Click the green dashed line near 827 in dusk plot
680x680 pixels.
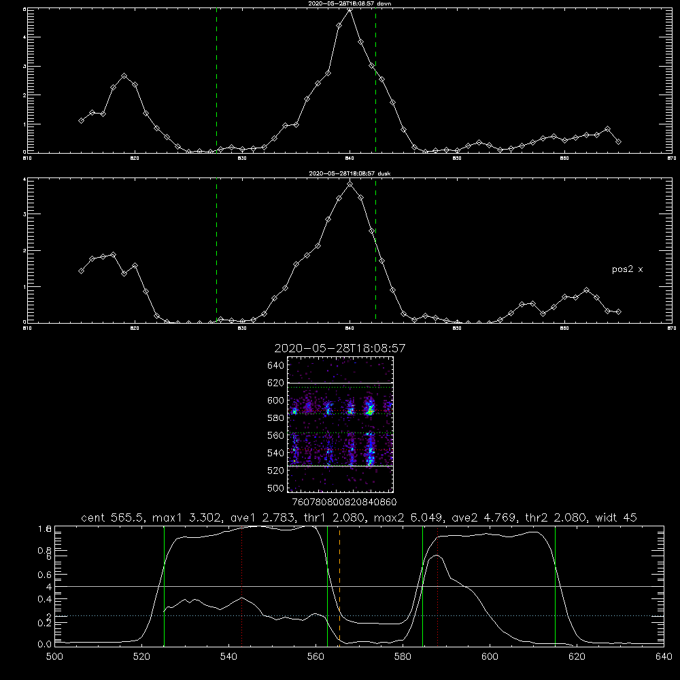click(216, 250)
